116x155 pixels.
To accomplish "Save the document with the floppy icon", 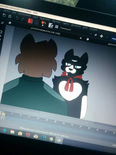I will 10,16.
